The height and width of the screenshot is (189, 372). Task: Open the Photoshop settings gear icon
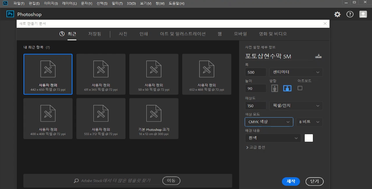(x=337, y=14)
